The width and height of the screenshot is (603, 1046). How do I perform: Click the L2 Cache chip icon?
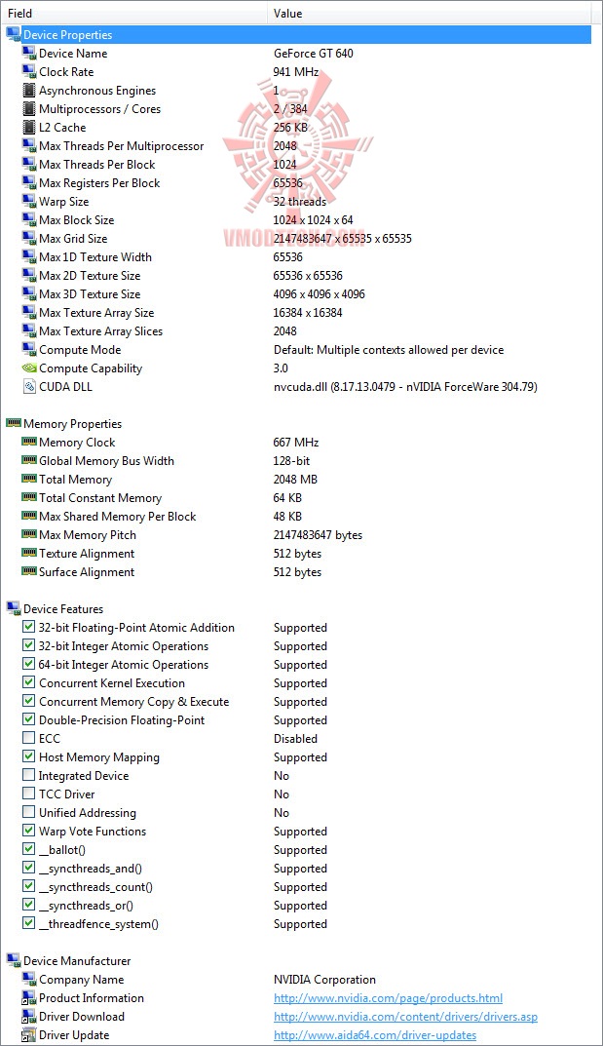click(x=28, y=128)
